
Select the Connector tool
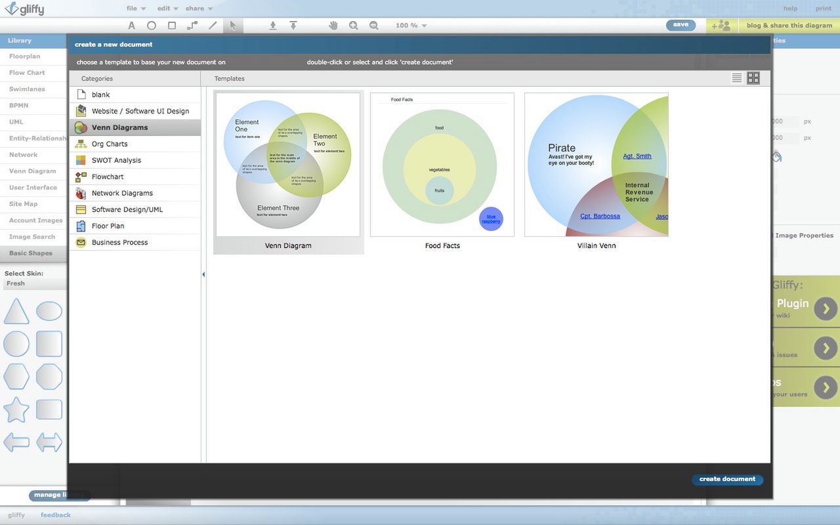192,26
